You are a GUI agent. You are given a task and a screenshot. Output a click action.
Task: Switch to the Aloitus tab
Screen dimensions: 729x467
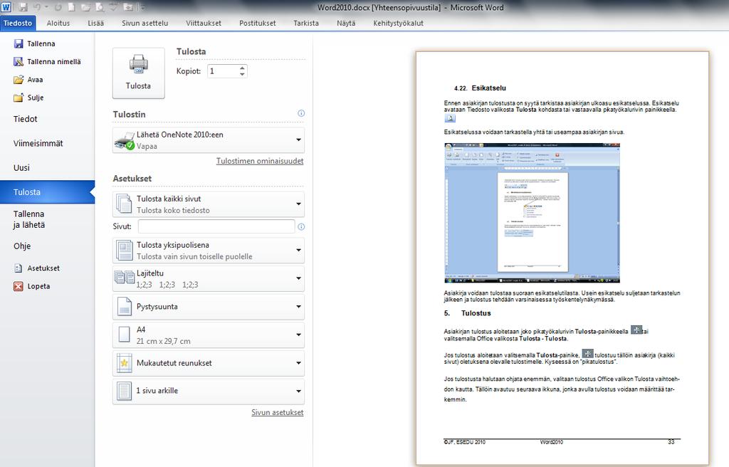58,23
